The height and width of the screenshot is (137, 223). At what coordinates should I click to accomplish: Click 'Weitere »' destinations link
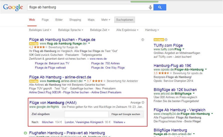119,122
